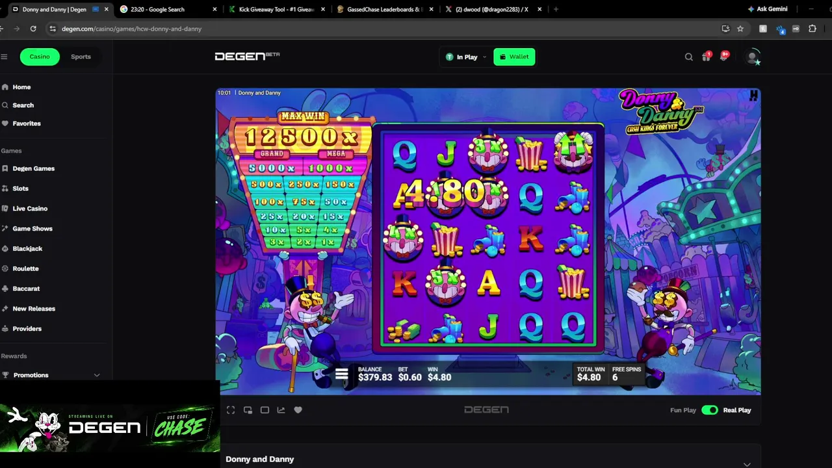Click the $379.83 balance value

click(x=375, y=378)
